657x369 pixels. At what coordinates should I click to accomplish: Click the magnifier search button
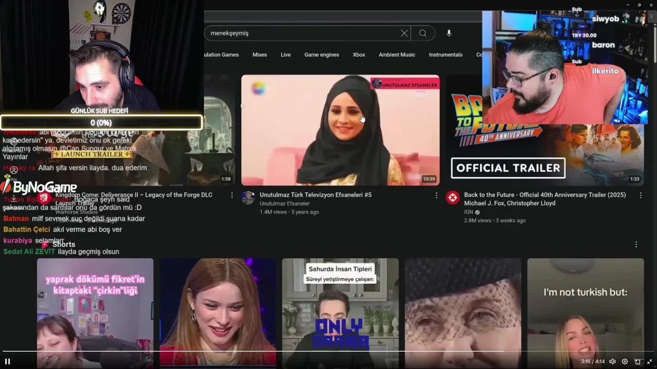(x=422, y=33)
